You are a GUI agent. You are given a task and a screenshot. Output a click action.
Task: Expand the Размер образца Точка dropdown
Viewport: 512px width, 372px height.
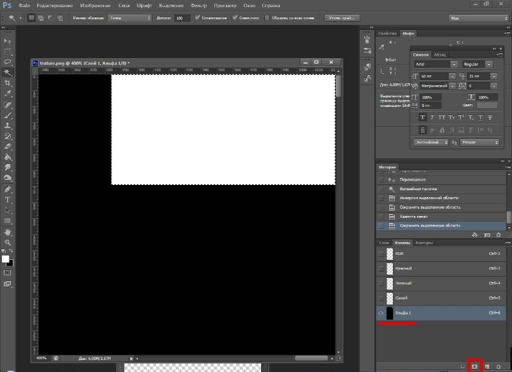pos(129,18)
